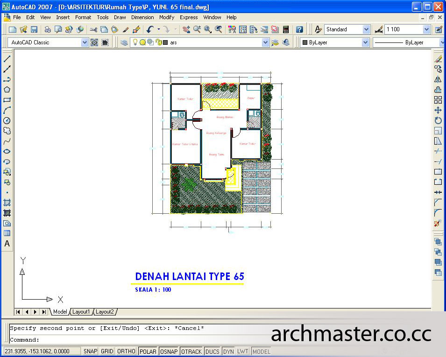
Task: Switch to the Layout1 tab
Action: click(x=82, y=312)
